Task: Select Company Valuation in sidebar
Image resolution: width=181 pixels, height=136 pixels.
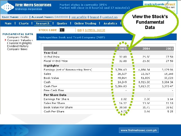Action: click(x=20, y=40)
